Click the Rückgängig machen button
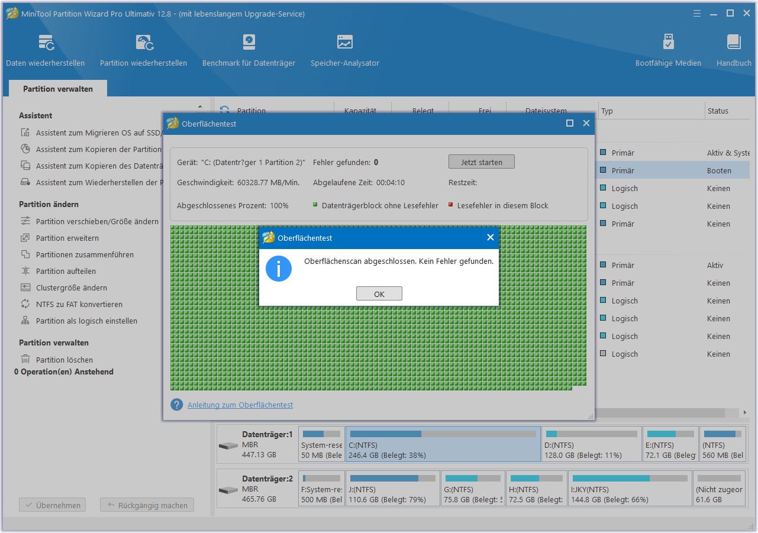 [x=147, y=505]
